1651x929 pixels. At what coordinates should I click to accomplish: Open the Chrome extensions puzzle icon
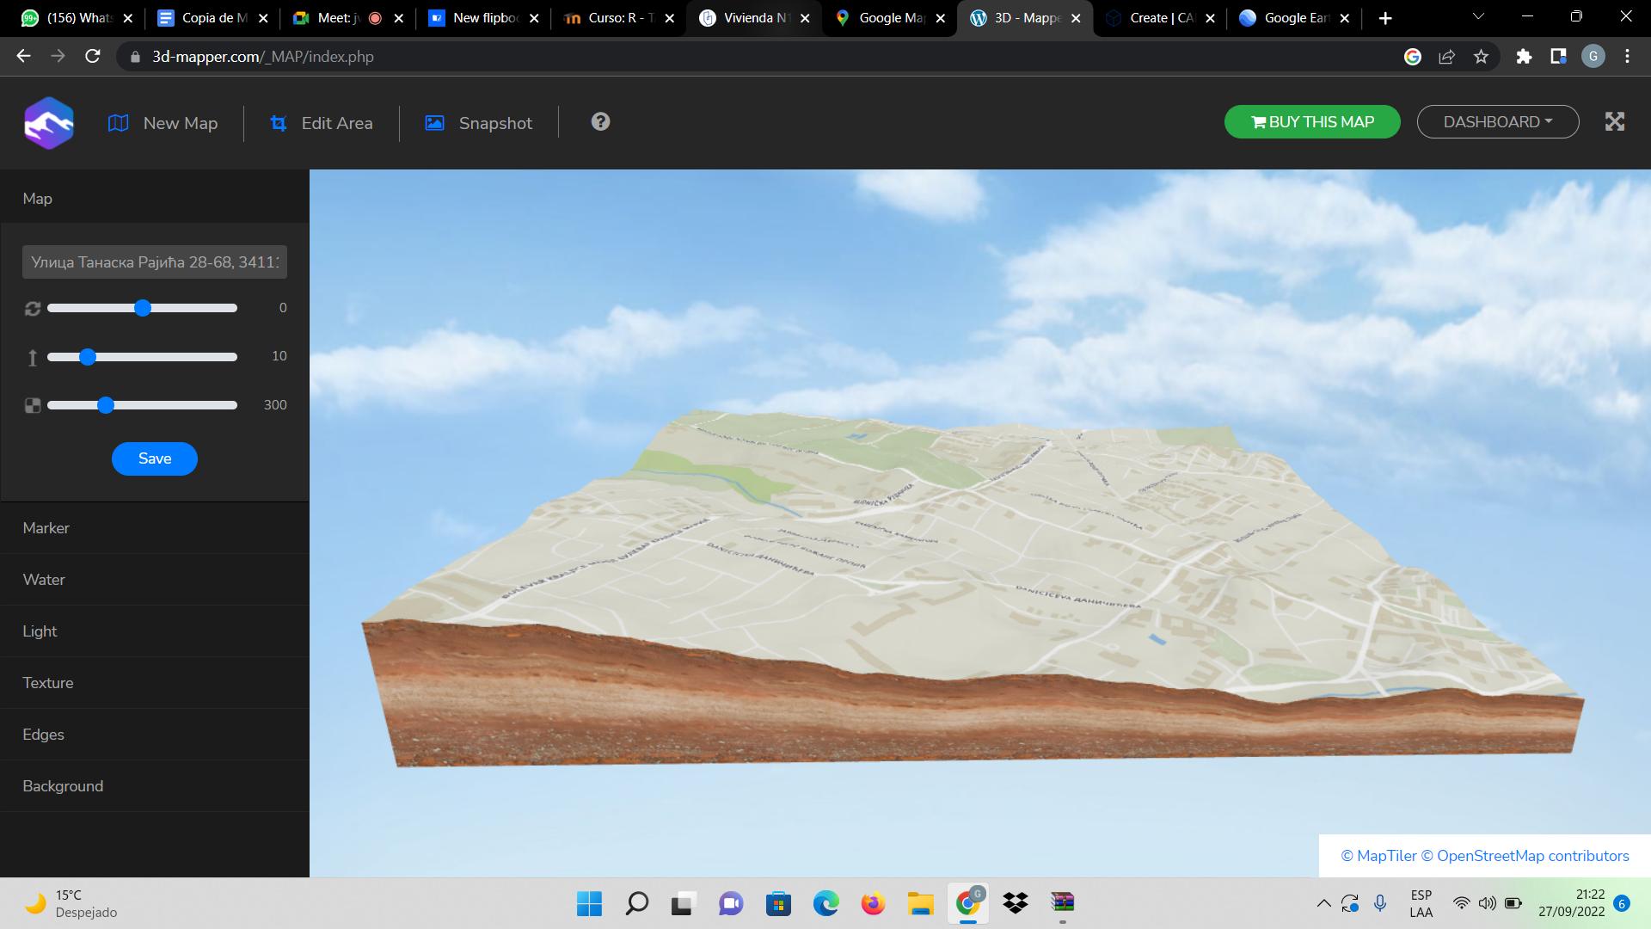(x=1524, y=57)
